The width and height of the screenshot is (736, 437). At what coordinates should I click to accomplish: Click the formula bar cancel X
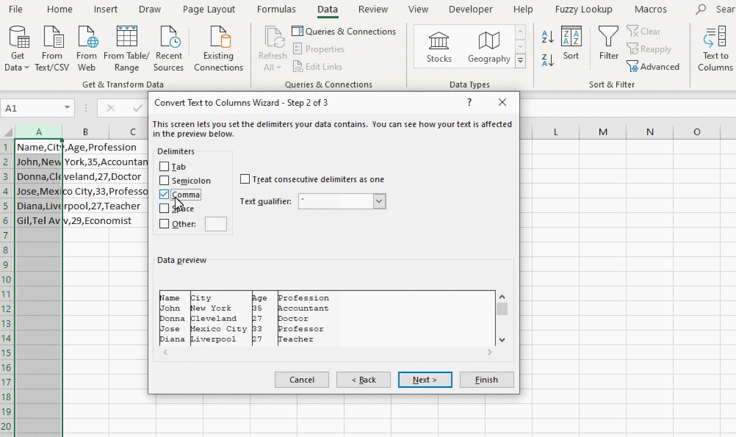pos(110,108)
